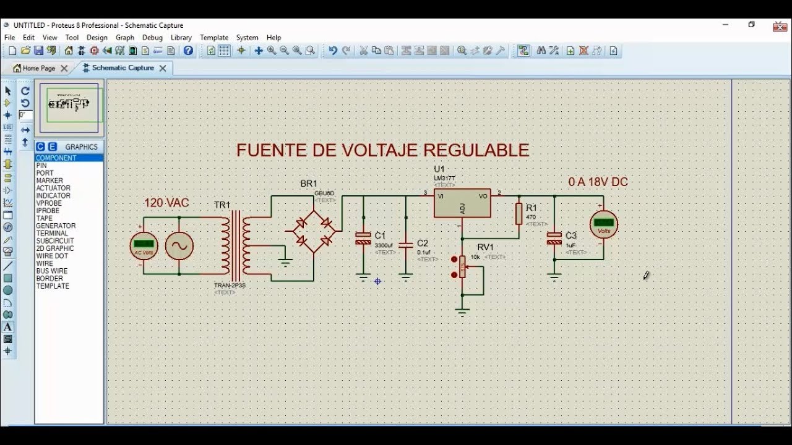Select COMPONENT in the graphics list
Image resolution: width=792 pixels, height=445 pixels.
point(69,158)
